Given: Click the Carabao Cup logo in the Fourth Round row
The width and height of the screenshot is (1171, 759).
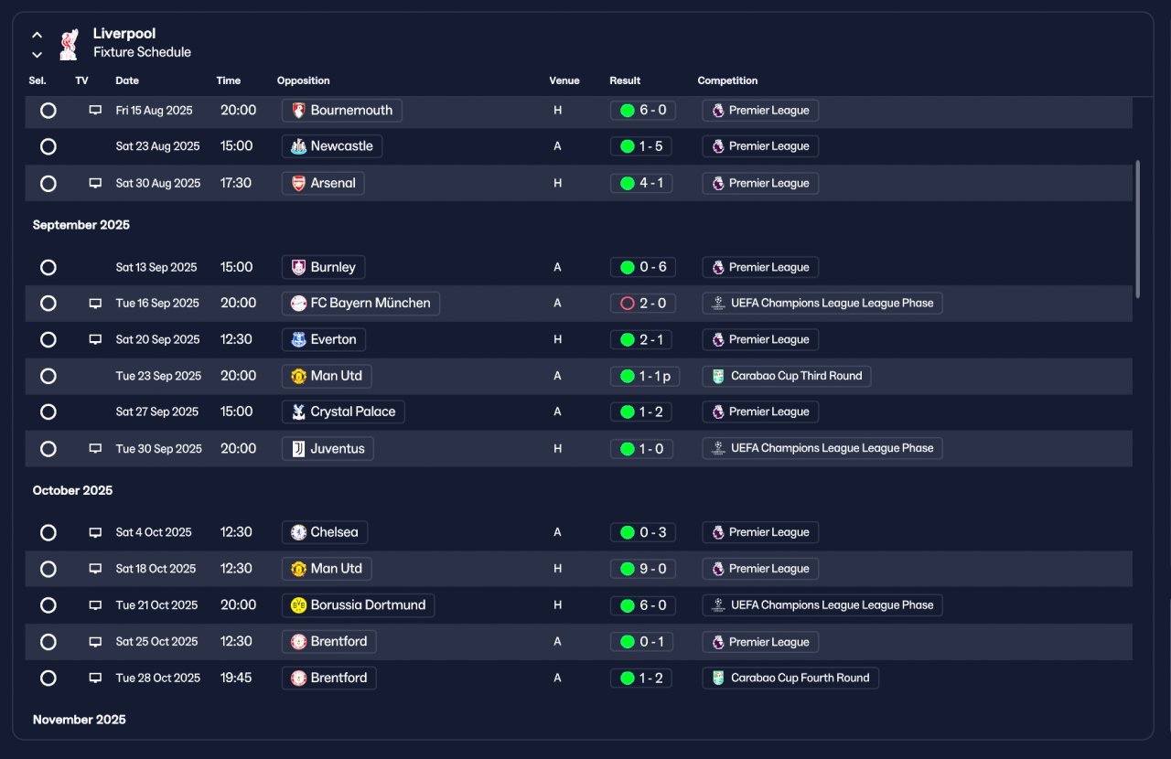Looking at the screenshot, I should point(718,679).
